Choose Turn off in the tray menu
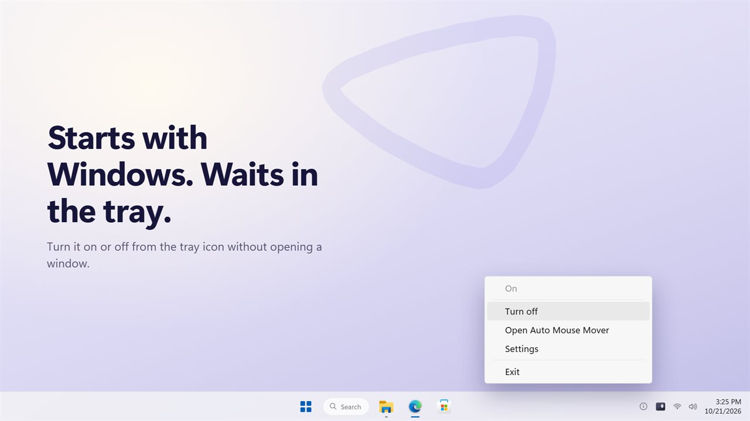 [x=568, y=312]
